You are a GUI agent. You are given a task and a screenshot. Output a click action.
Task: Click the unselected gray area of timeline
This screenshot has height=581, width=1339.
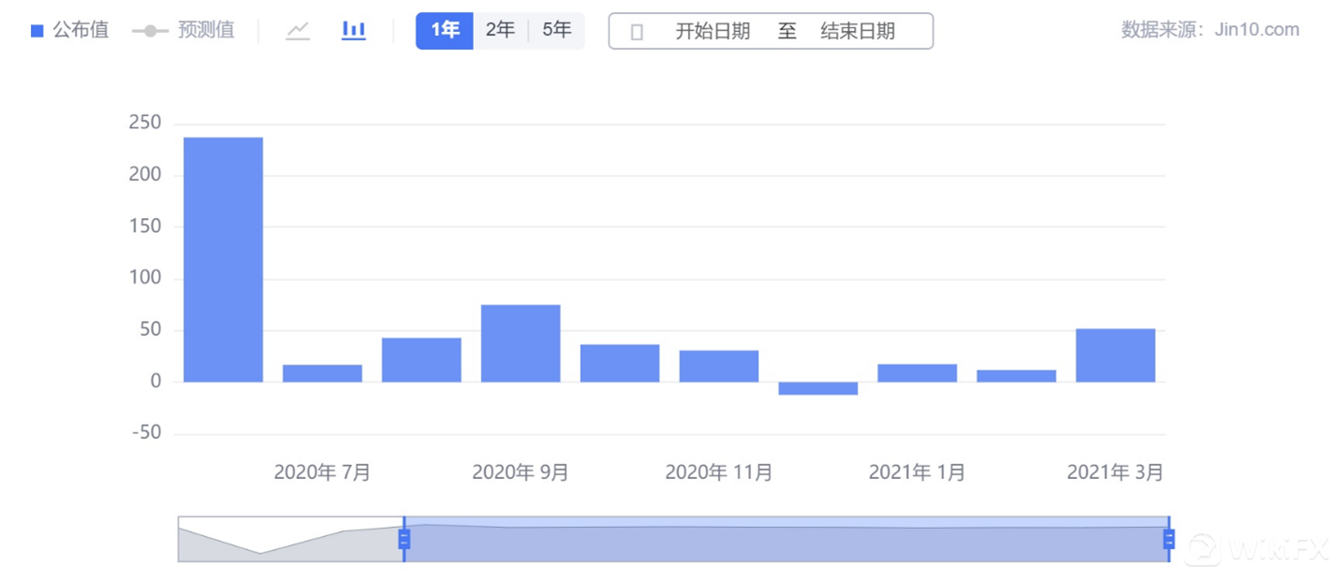290,540
